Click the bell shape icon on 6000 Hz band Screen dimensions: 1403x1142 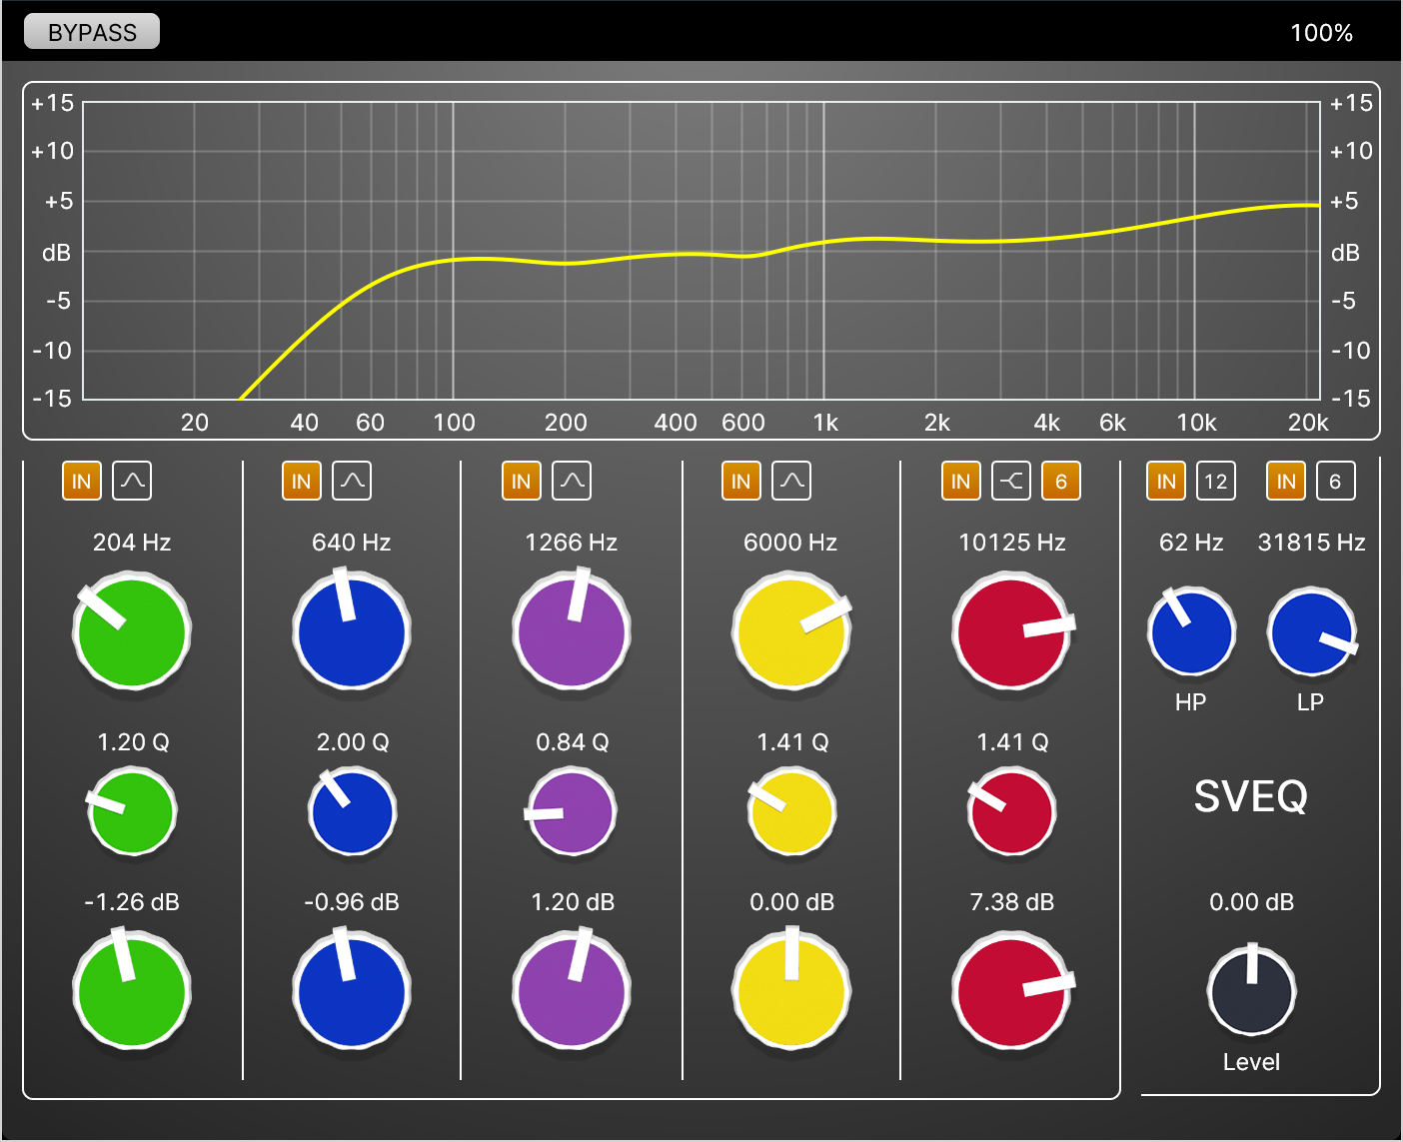(x=791, y=481)
